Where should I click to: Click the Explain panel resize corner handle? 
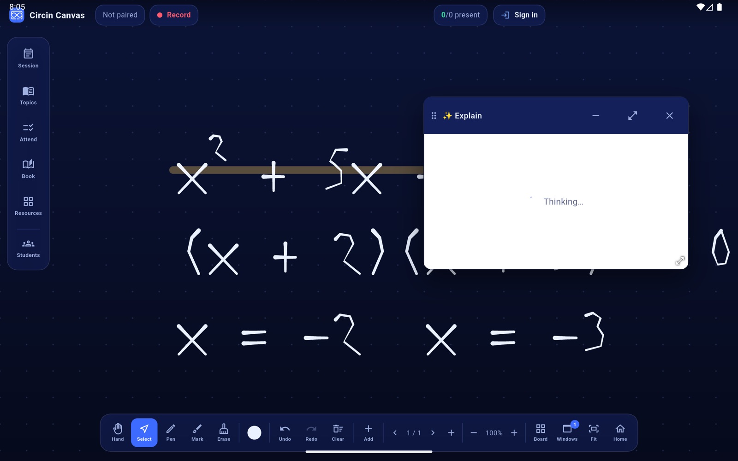680,260
